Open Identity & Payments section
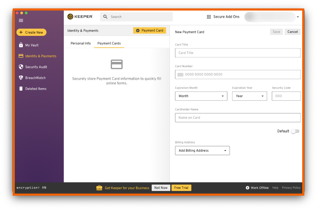Viewport: 317px width, 210px height. 41,56
